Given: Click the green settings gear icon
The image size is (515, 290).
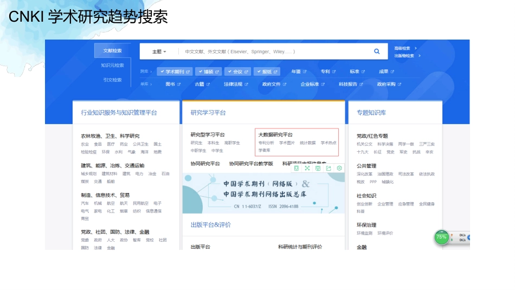Looking at the screenshot, I should (339, 168).
